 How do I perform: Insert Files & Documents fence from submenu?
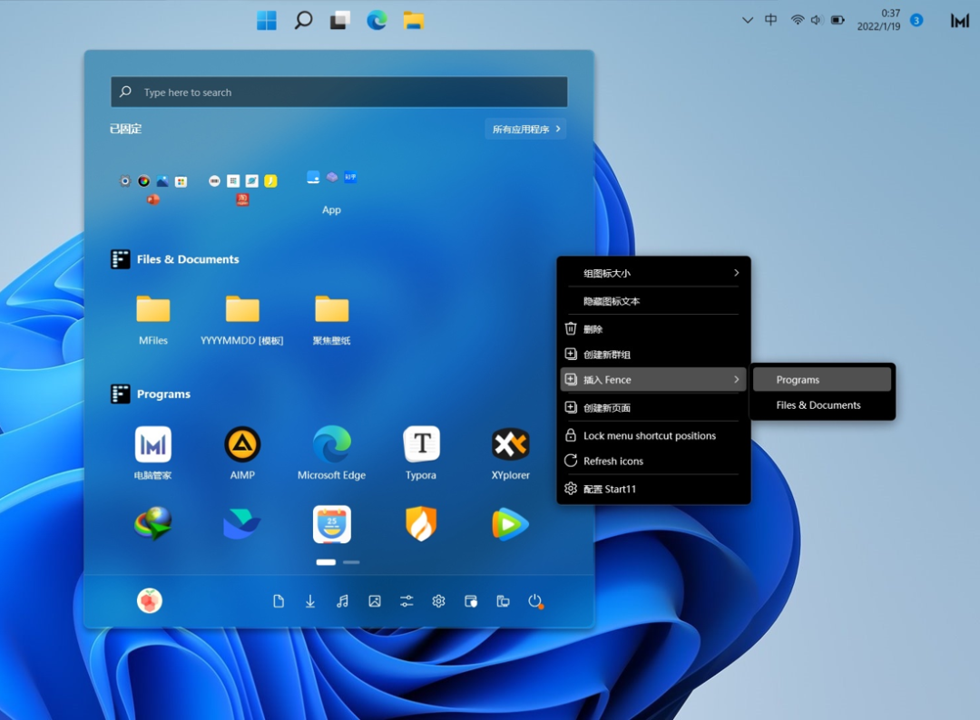point(822,405)
